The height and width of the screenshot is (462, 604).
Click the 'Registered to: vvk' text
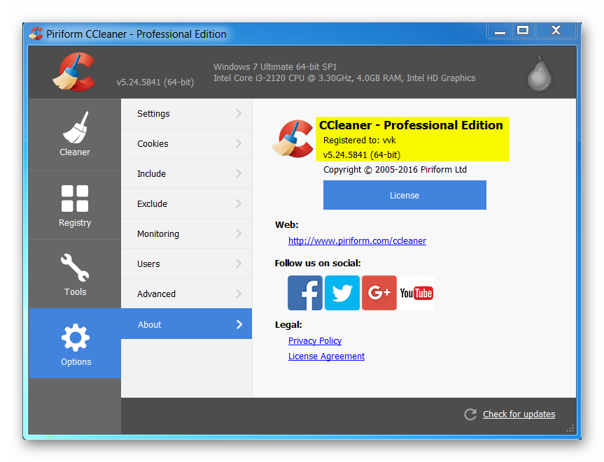[x=360, y=140]
